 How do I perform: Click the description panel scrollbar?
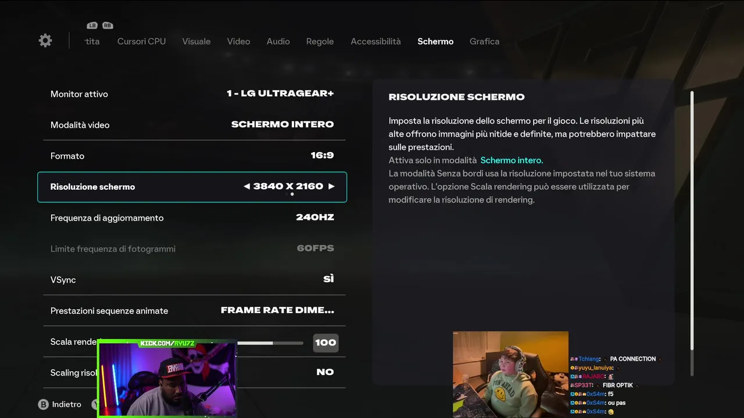click(692, 221)
